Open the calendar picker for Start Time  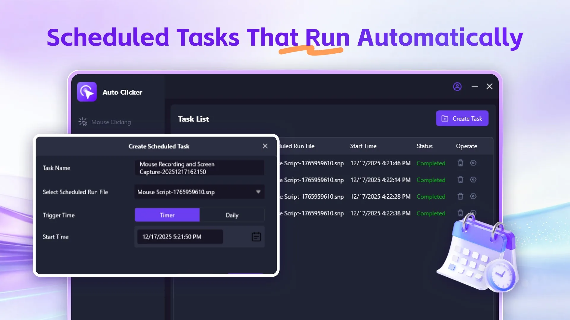click(256, 237)
